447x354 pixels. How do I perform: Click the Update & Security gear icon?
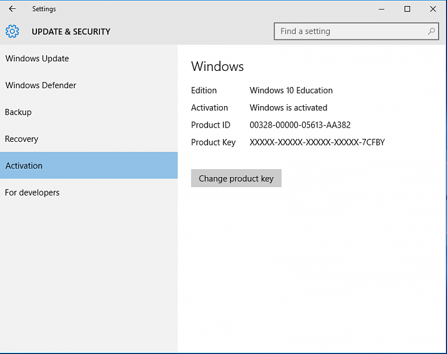click(13, 32)
